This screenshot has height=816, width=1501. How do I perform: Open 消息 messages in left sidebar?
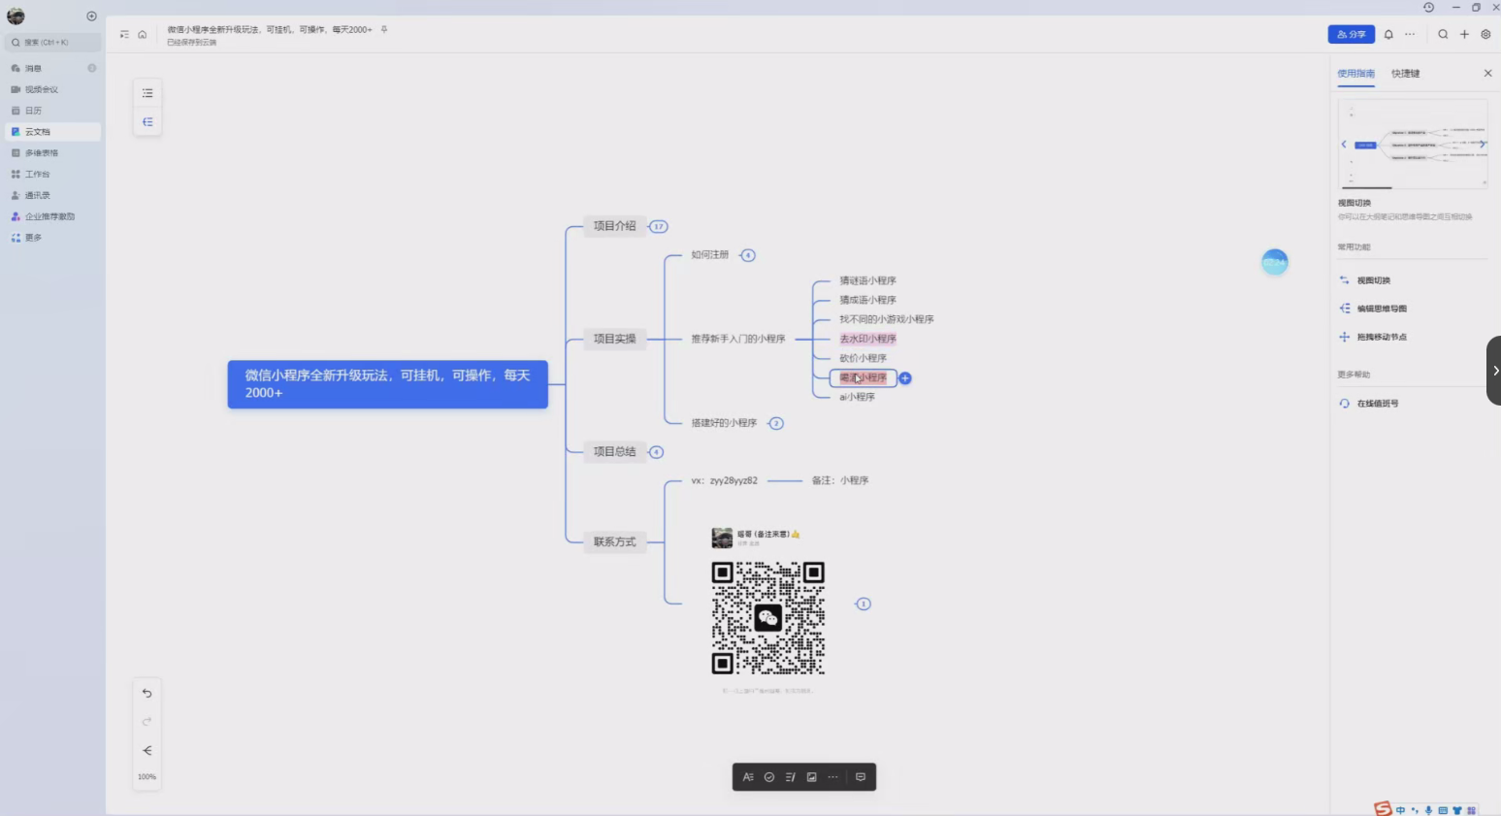point(52,69)
